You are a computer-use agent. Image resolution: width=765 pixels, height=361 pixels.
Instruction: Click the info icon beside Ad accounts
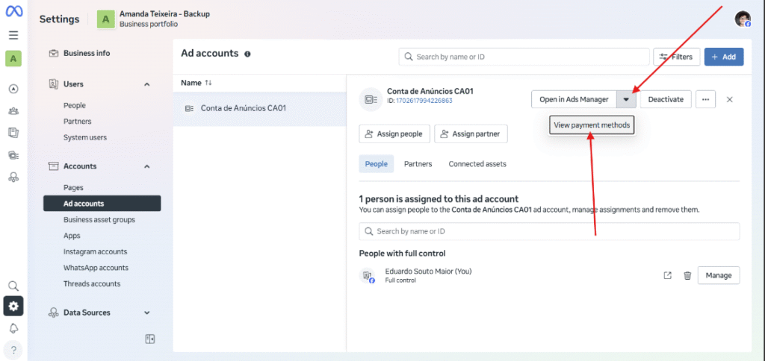pos(247,54)
